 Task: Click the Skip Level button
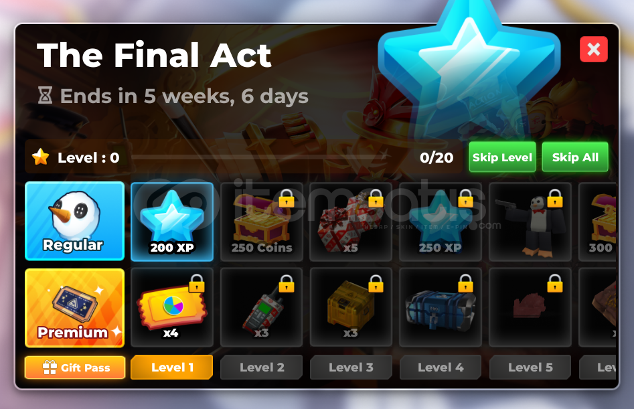coord(502,157)
